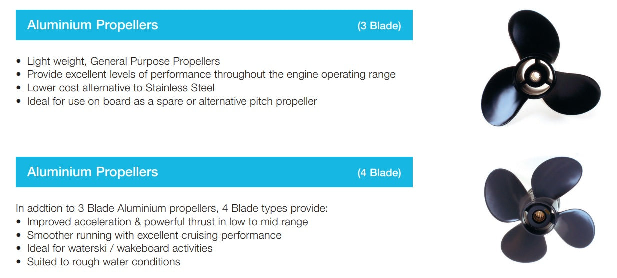This screenshot has width=617, height=278.
Task: Click "Ideal for waterski / wakeboard activities"
Action: click(x=119, y=248)
